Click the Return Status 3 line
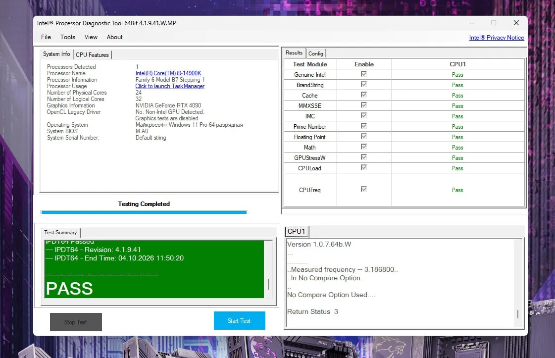 click(312, 311)
